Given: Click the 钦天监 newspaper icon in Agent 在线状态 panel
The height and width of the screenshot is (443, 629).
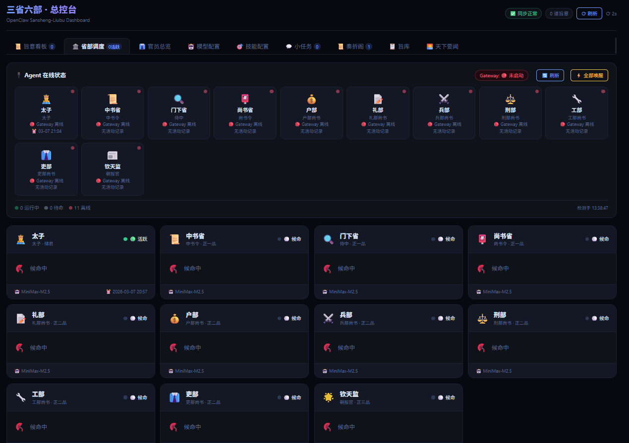Looking at the screenshot, I should pyautogui.click(x=113, y=155).
